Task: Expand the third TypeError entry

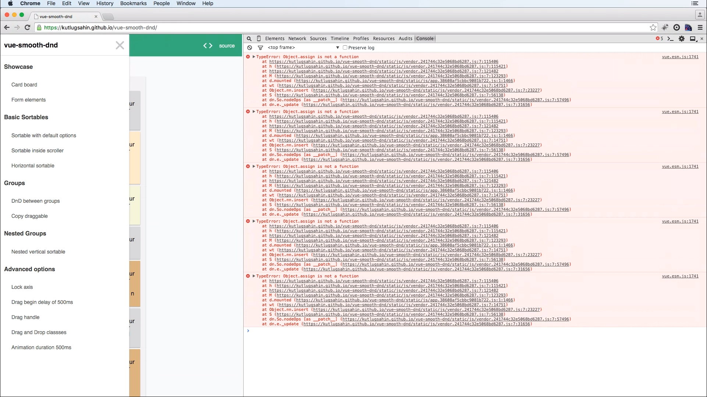Action: click(x=254, y=166)
